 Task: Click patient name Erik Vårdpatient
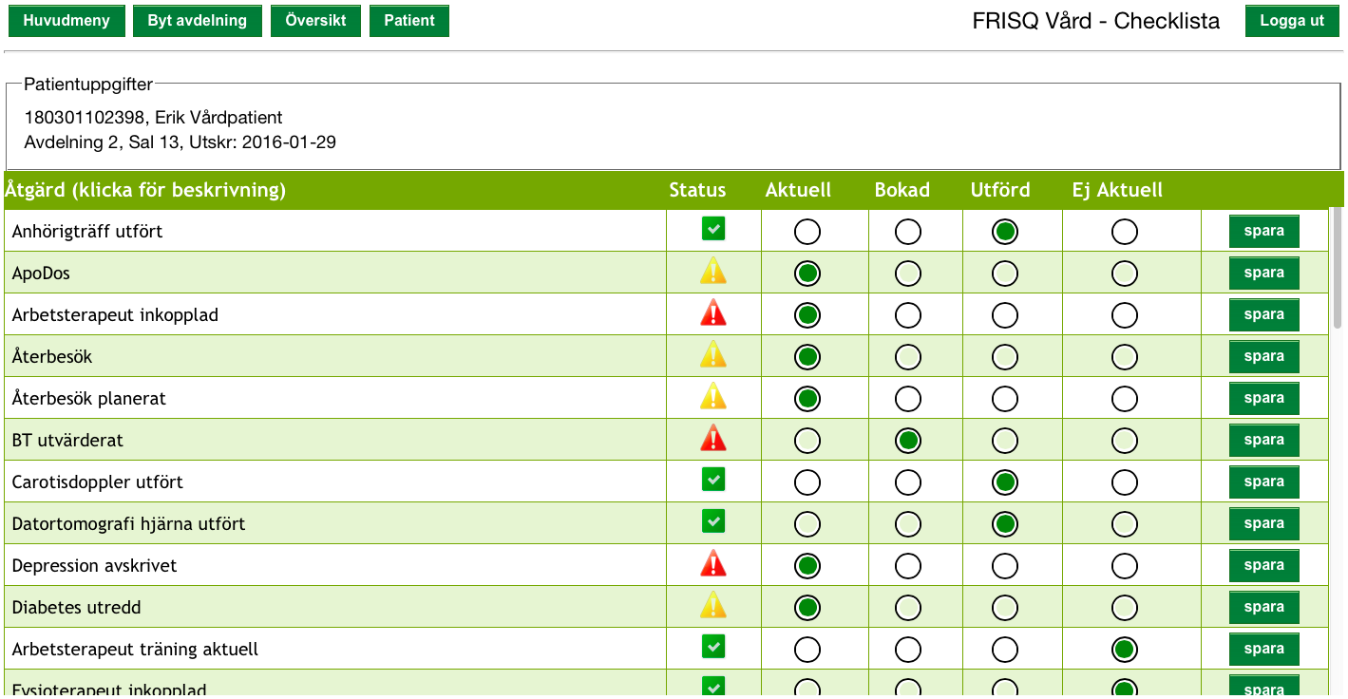click(x=218, y=118)
